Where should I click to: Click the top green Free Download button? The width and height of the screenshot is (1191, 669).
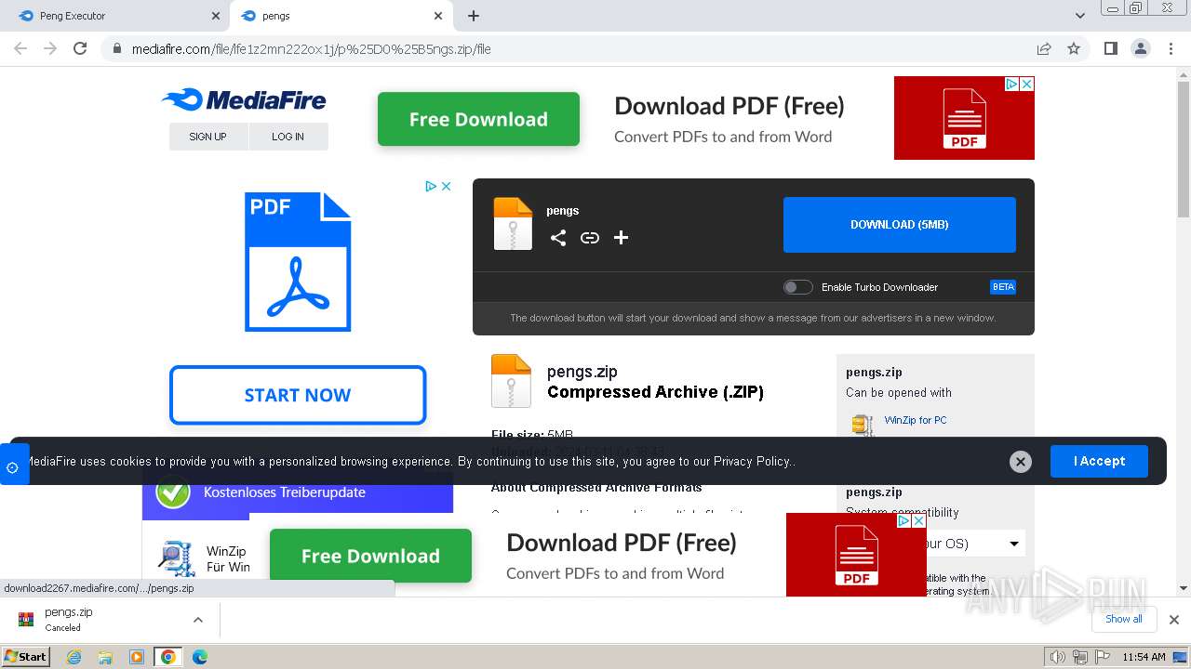pos(478,119)
